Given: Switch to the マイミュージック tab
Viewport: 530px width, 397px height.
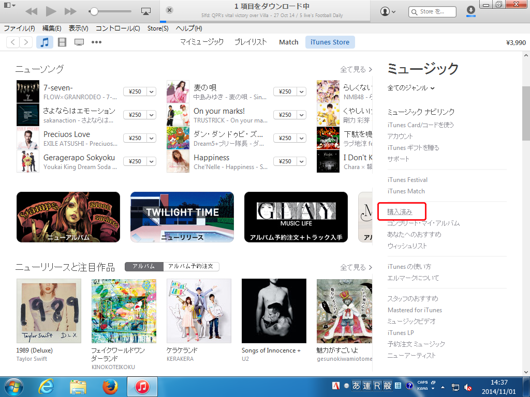Looking at the screenshot, I should point(201,42).
